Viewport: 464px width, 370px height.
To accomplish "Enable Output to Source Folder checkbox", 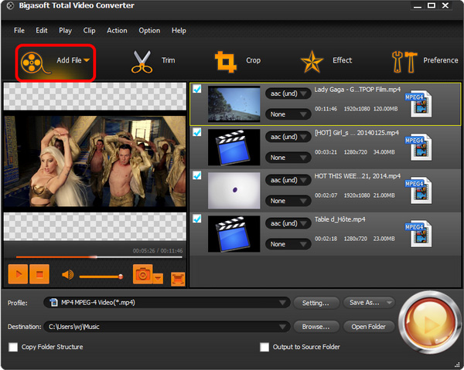I will [264, 347].
